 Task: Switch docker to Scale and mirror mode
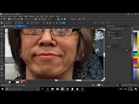[x=116, y=29]
